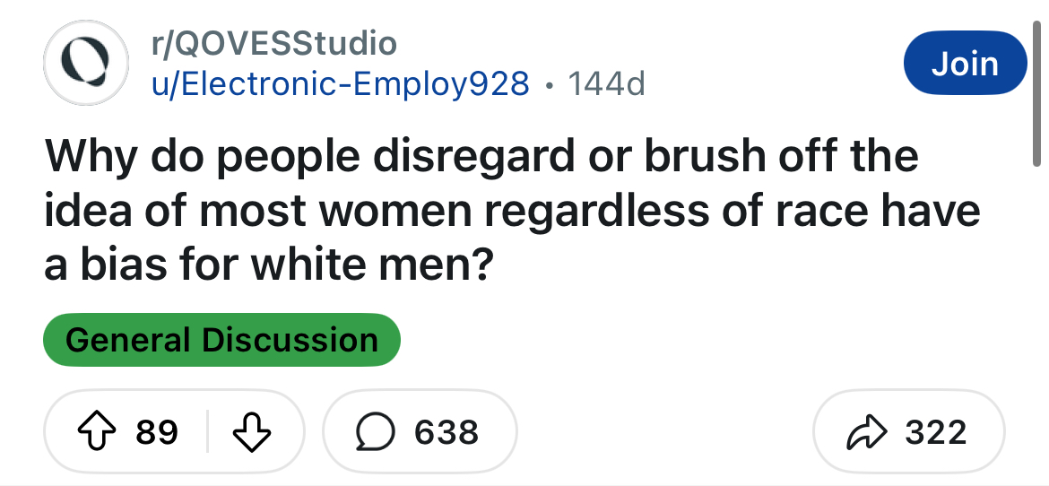Upvote the post with the up arrow

tap(98, 432)
